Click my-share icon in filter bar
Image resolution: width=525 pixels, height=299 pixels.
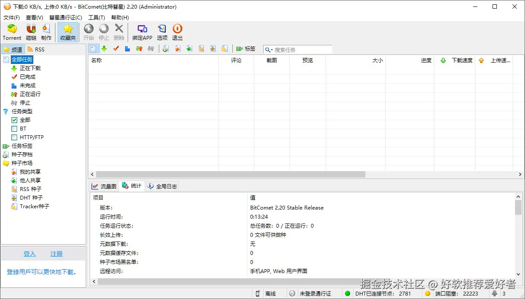pyautogui.click(x=177, y=49)
